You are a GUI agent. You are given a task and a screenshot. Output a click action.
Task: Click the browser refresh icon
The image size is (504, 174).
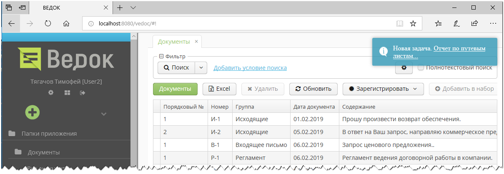point(48,24)
